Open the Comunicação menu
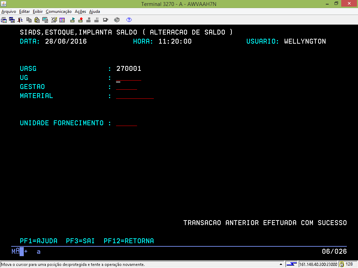 click(x=59, y=12)
